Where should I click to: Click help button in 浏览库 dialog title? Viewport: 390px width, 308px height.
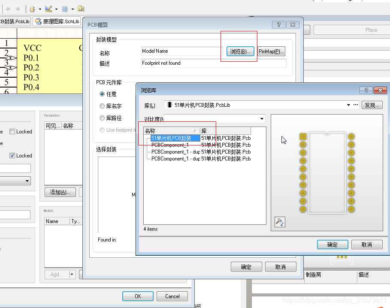pyautogui.click(x=366, y=90)
